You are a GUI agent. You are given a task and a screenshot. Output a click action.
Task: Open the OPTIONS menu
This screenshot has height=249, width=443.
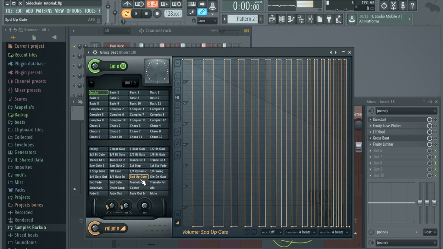click(x=74, y=11)
